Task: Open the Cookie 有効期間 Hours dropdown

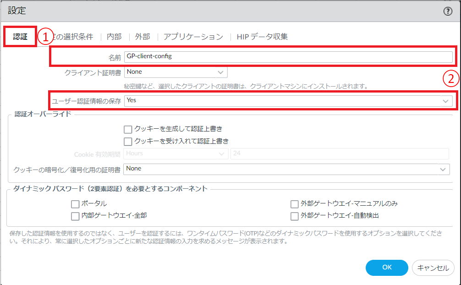Action: click(x=176, y=154)
